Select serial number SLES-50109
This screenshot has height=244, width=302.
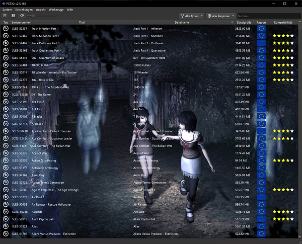tap(20, 117)
